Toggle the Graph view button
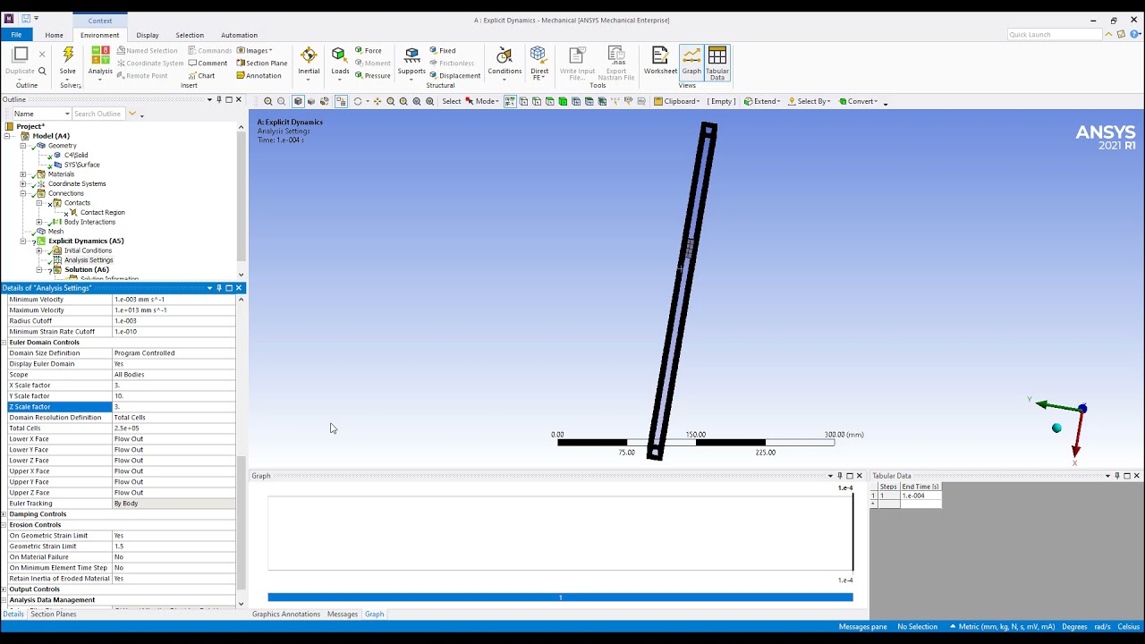The height and width of the screenshot is (644, 1145). click(x=691, y=62)
